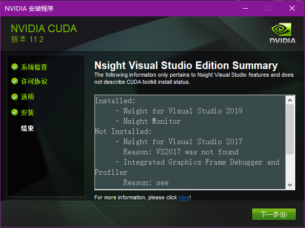Click the 'Installed:' heading line
The height and width of the screenshot is (228, 305).
[x=115, y=101]
